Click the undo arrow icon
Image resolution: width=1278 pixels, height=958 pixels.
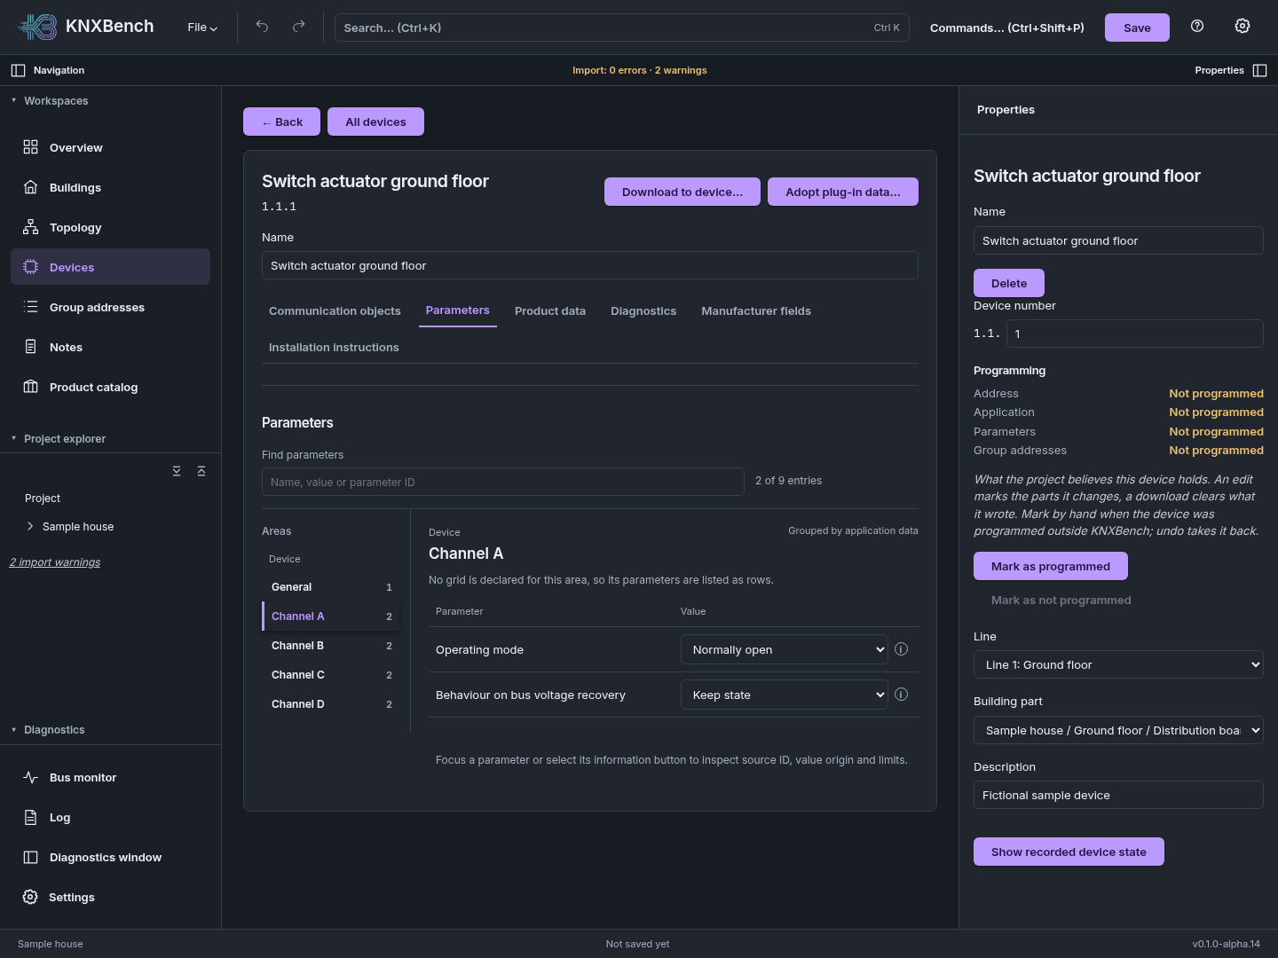pyautogui.click(x=262, y=27)
